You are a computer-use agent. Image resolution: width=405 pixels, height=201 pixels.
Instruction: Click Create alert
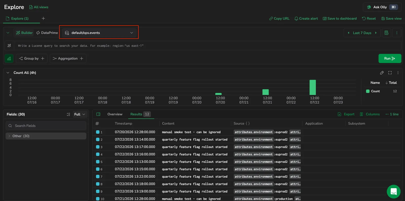[x=306, y=18]
